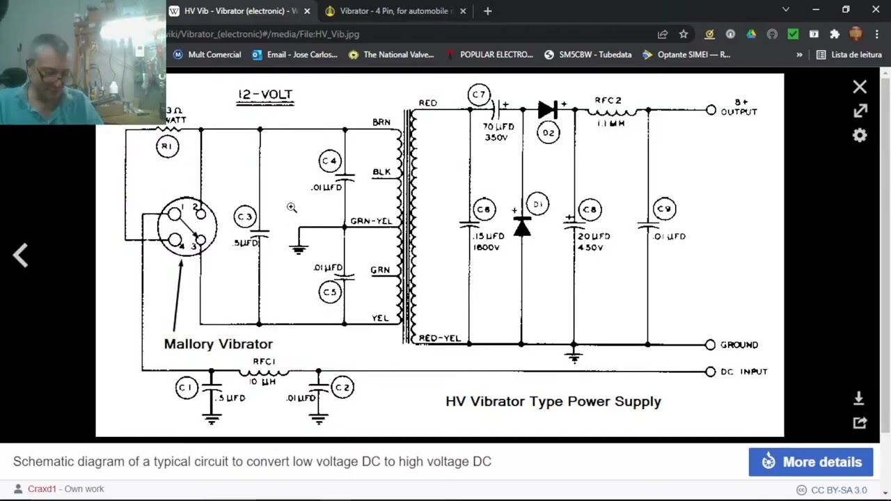Viewport: 891px width, 501px height.
Task: Switch to the Vibrator - 4 Pin automobile tab
Action: [x=395, y=11]
